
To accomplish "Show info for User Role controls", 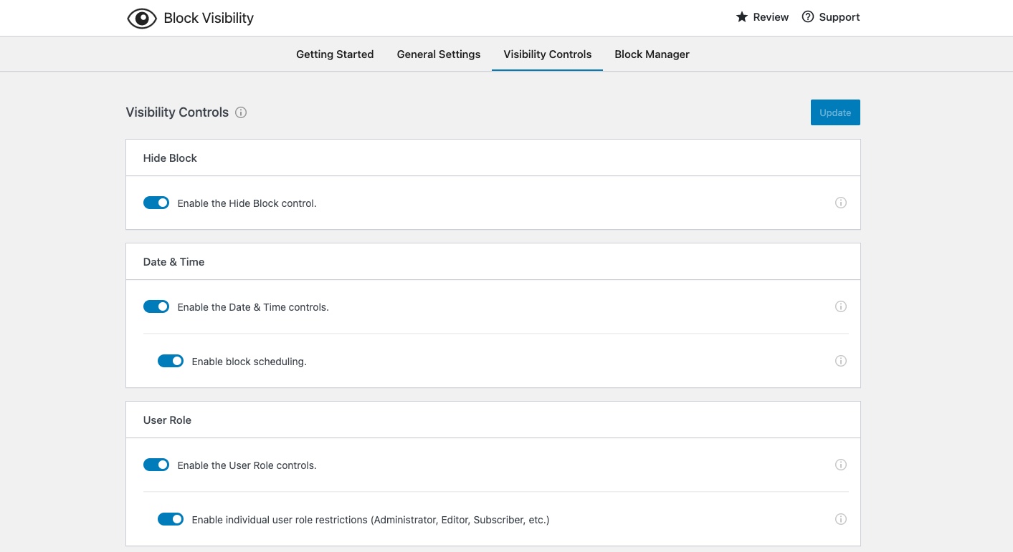I will pos(841,465).
